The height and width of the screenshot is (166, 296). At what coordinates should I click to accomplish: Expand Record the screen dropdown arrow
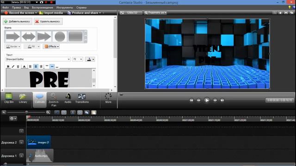tap(36, 13)
